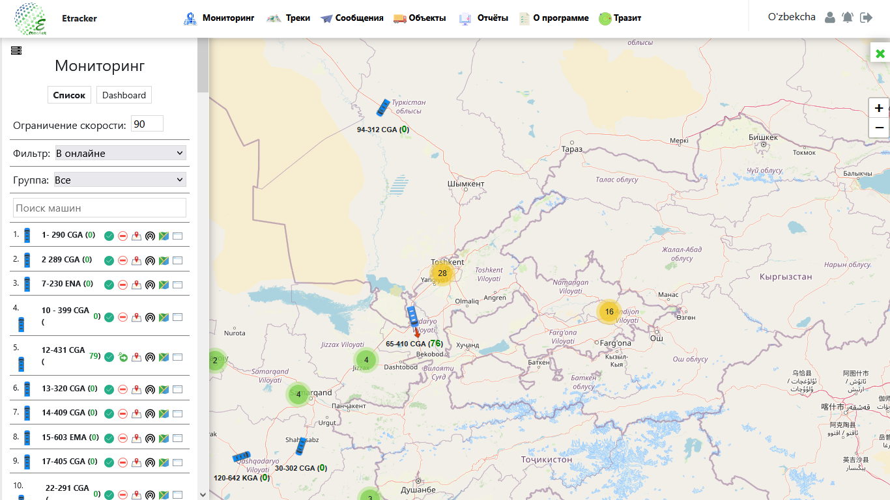The height and width of the screenshot is (500, 890).
Task: Click red stop icon for 13-320 CGA
Action: [x=122, y=389]
